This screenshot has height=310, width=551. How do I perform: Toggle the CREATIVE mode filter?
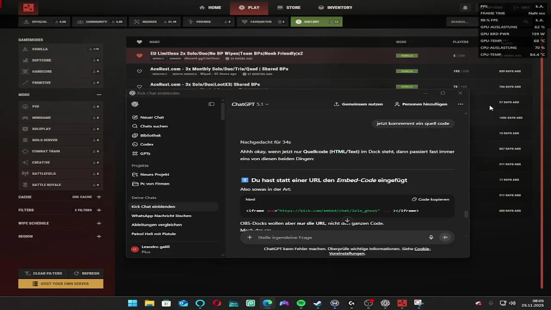pyautogui.click(x=61, y=162)
